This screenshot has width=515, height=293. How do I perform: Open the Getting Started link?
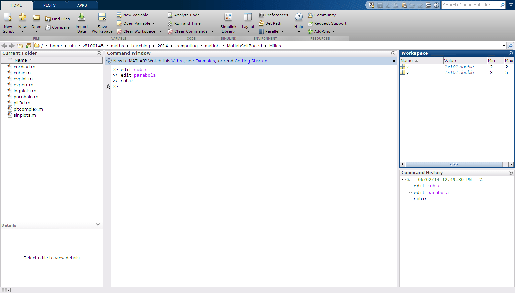251,61
